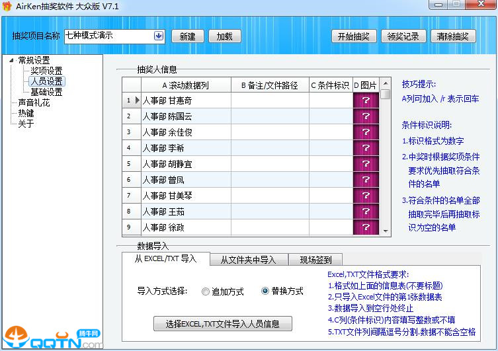Click picture icon for 人事部 甘惠奇 row
Viewport: 498px width, 351px height.
[x=366, y=100]
